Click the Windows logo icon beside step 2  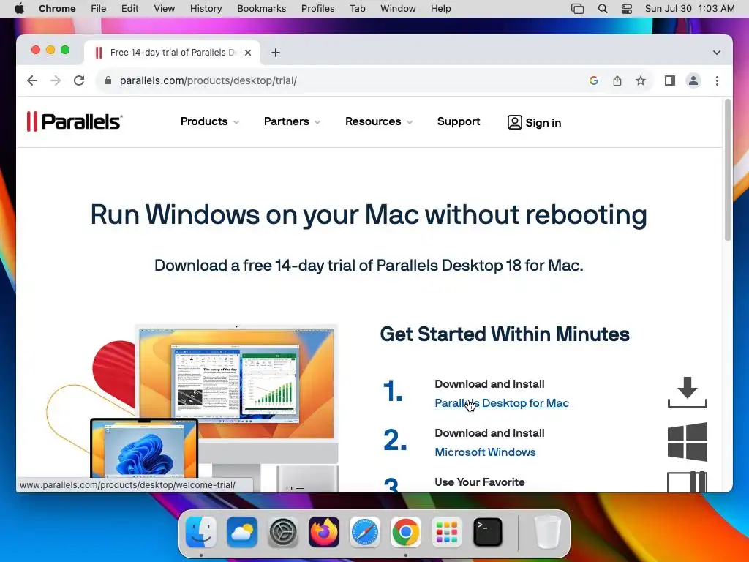(688, 441)
